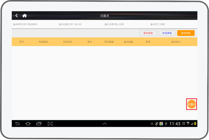Tap the 盘点备注 column header
This screenshot has height=140, width=209.
[176, 42]
